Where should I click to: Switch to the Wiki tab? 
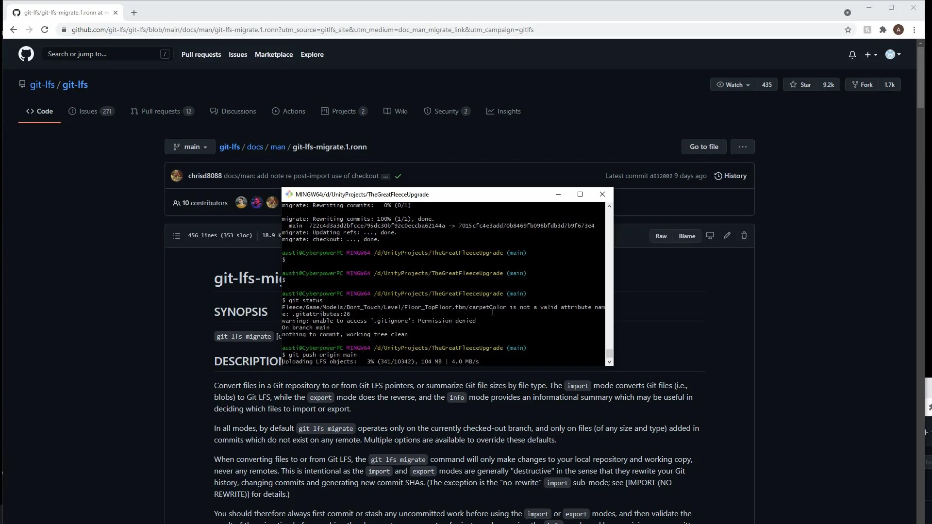click(x=396, y=111)
